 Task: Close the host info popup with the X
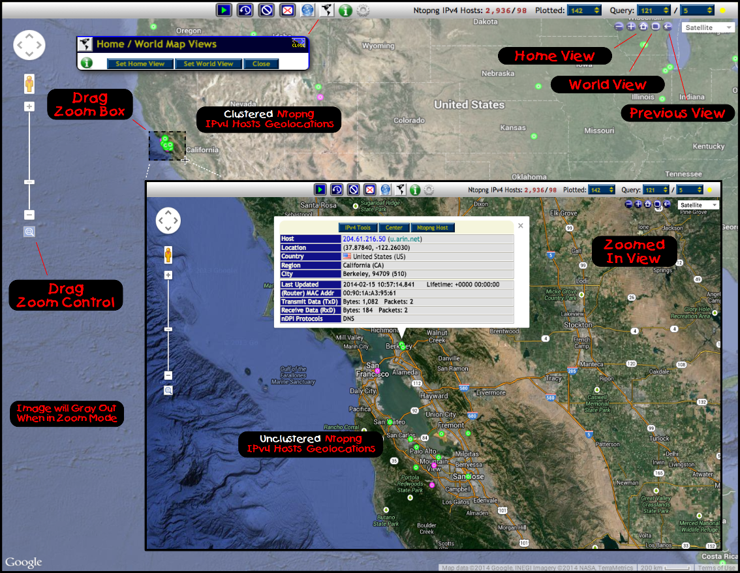pyautogui.click(x=521, y=226)
